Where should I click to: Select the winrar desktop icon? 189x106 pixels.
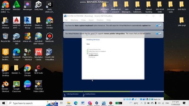pyautogui.click(x=27, y=37)
